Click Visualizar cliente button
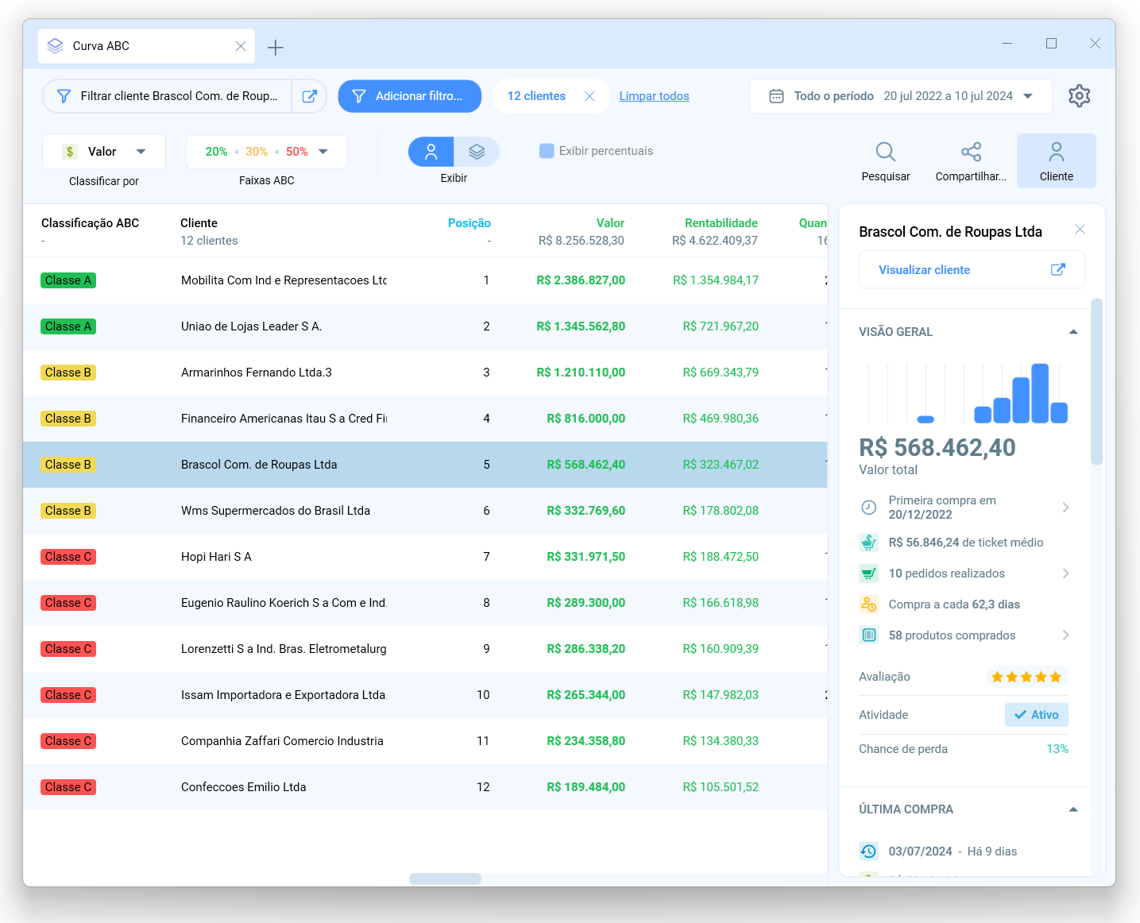Image resolution: width=1140 pixels, height=923 pixels. (x=972, y=270)
